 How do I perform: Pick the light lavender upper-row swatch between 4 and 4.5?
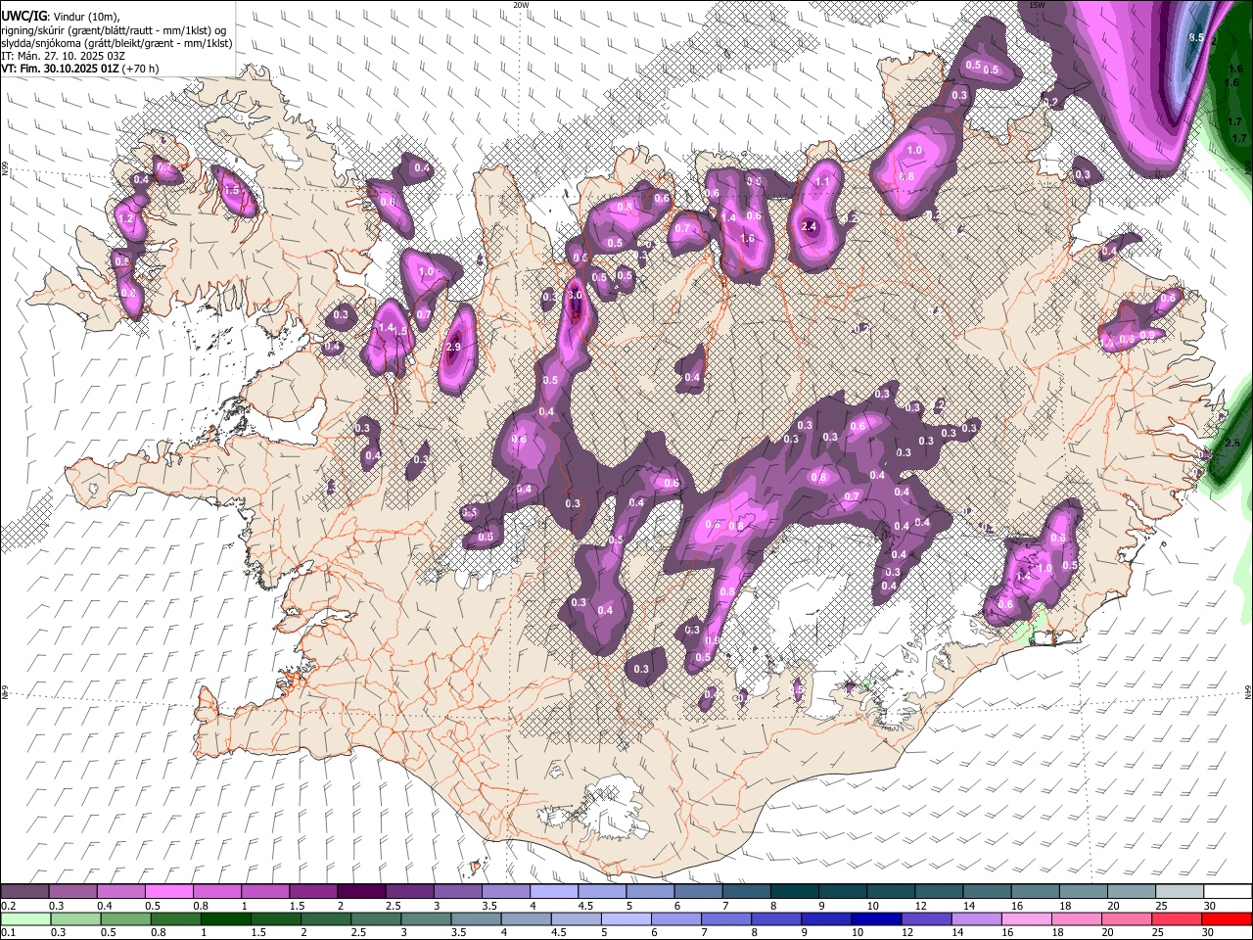553,892
